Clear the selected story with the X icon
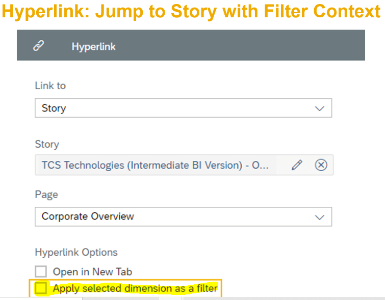Image resolution: width=385 pixels, height=300 pixels. click(x=321, y=165)
